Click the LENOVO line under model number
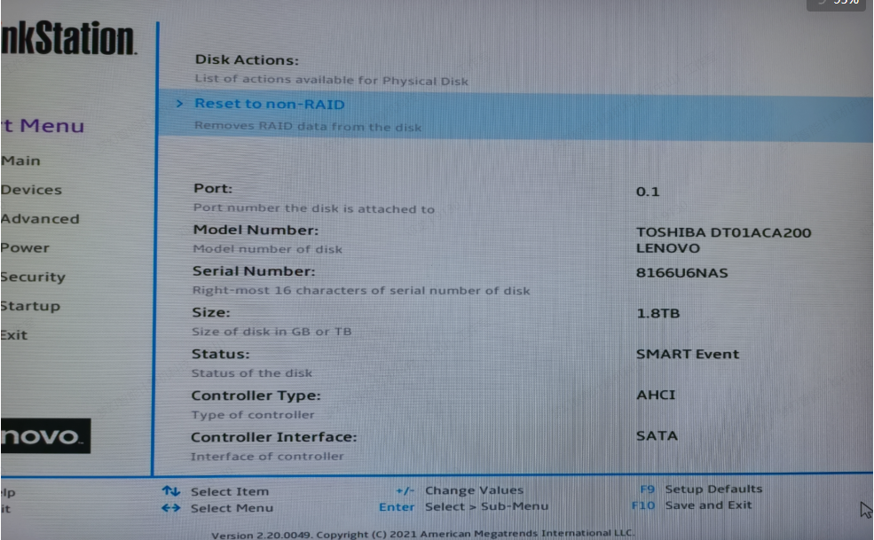The image size is (874, 540). pos(668,248)
